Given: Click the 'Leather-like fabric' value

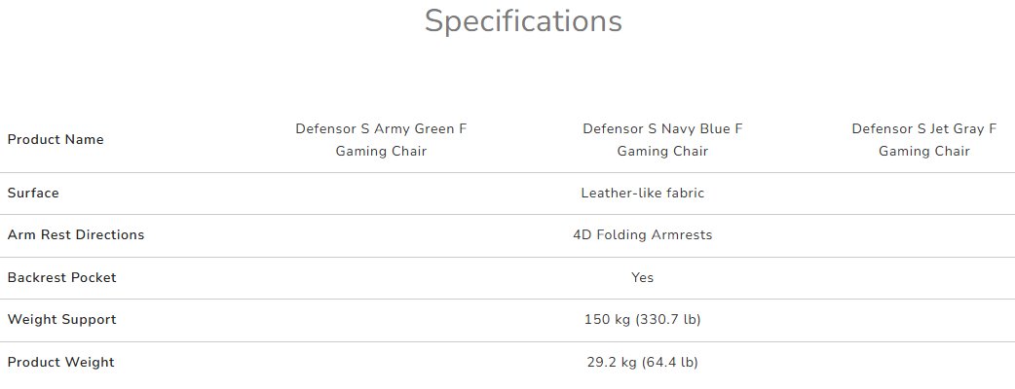Looking at the screenshot, I should pos(642,193).
